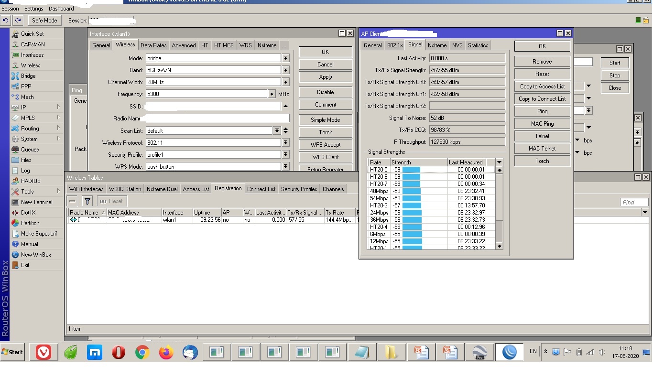Open Vivaldi browser from the taskbar

(x=44, y=353)
